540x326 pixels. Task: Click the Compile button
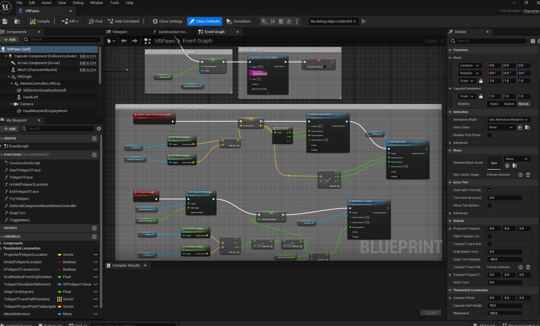(40, 21)
